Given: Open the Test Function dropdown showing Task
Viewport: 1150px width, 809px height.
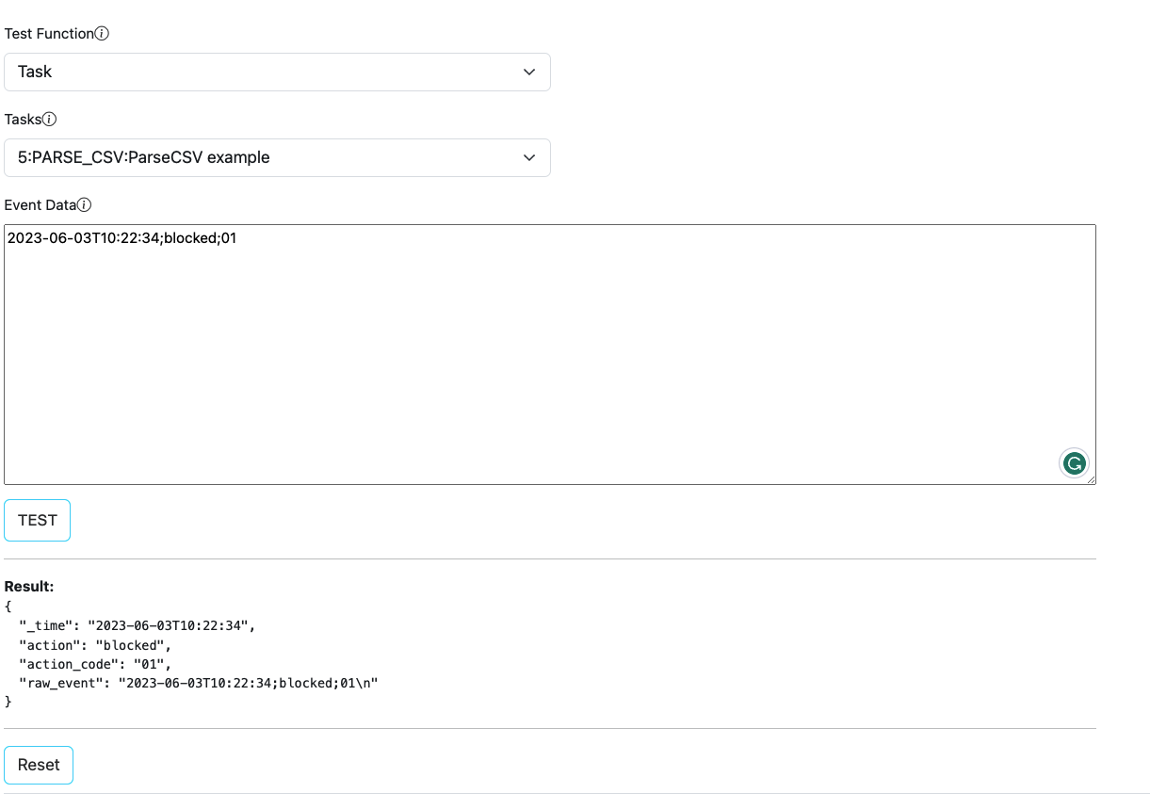Looking at the screenshot, I should (277, 73).
